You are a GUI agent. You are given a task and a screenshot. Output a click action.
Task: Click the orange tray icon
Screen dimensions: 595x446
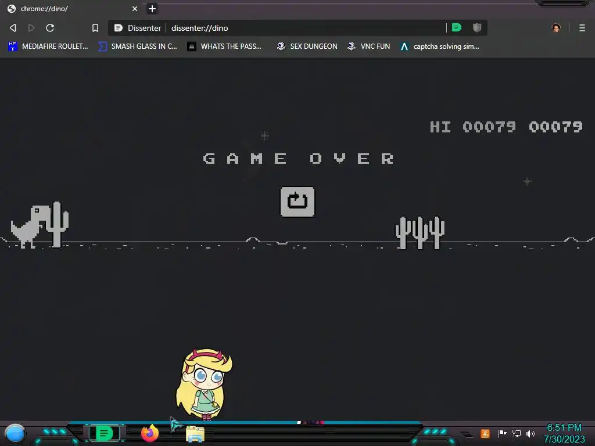click(x=485, y=433)
